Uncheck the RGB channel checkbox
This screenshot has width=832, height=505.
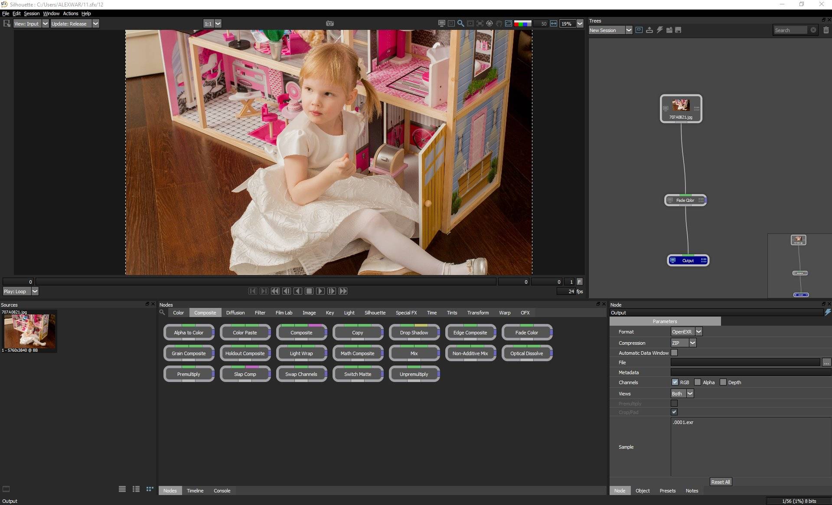click(x=675, y=382)
